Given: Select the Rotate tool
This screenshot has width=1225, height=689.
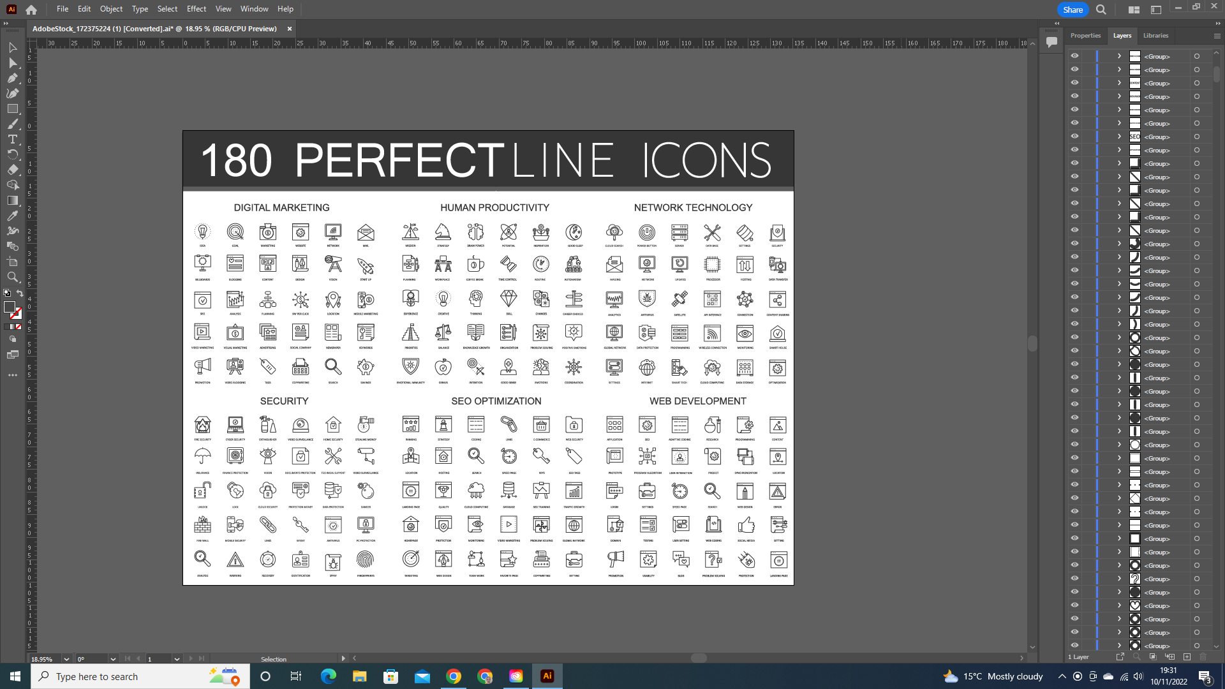Looking at the screenshot, I should [13, 154].
